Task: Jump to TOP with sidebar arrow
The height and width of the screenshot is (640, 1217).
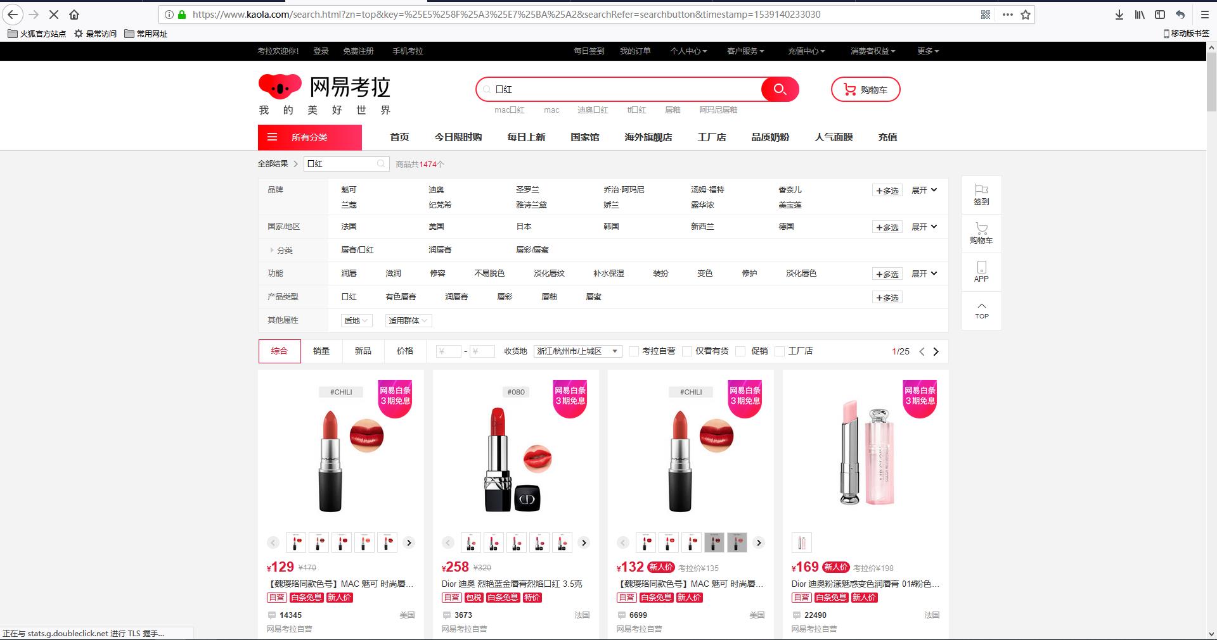Action: [x=981, y=310]
